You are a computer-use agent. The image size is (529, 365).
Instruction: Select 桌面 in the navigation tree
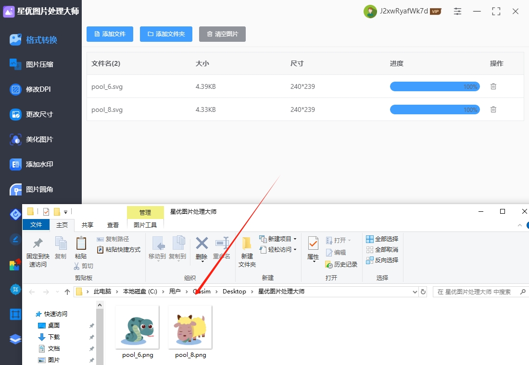(x=49, y=325)
